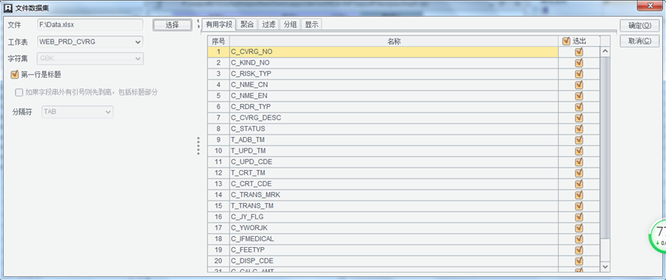Image resolution: width=666 pixels, height=280 pixels.
Task: Select the C_CVRG_DESC field name
Action: [x=256, y=118]
